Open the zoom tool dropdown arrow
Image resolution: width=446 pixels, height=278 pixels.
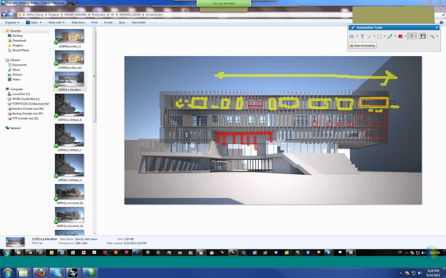point(437,37)
